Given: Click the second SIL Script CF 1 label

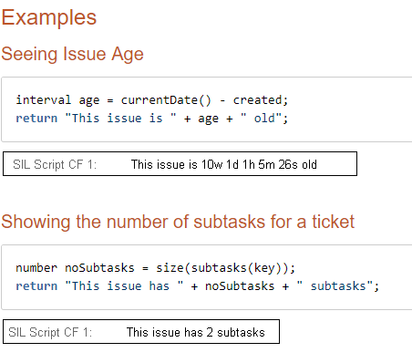Looking at the screenshot, I should pos(50,332).
